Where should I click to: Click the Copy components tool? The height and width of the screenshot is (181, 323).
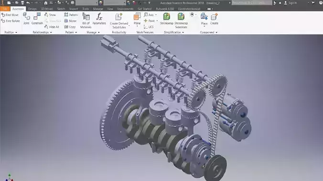pyautogui.click(x=70, y=27)
